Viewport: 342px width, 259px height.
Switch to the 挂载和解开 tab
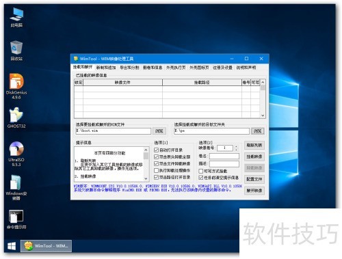click(x=83, y=67)
